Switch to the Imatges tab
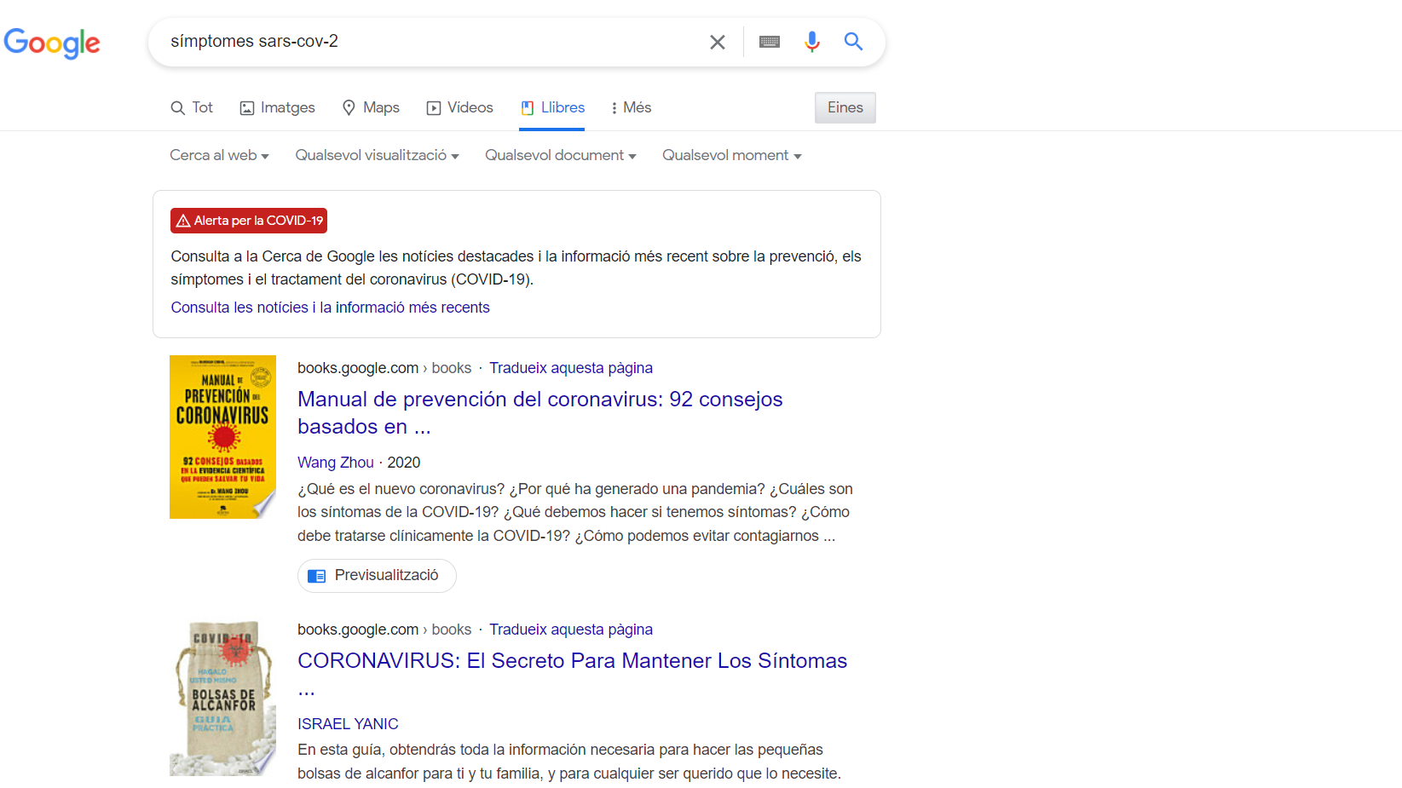Viewport: 1402px width, 788px height. pos(277,108)
